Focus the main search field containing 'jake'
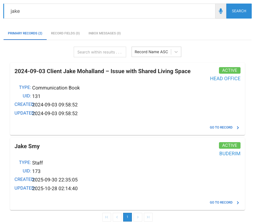 click(x=109, y=11)
